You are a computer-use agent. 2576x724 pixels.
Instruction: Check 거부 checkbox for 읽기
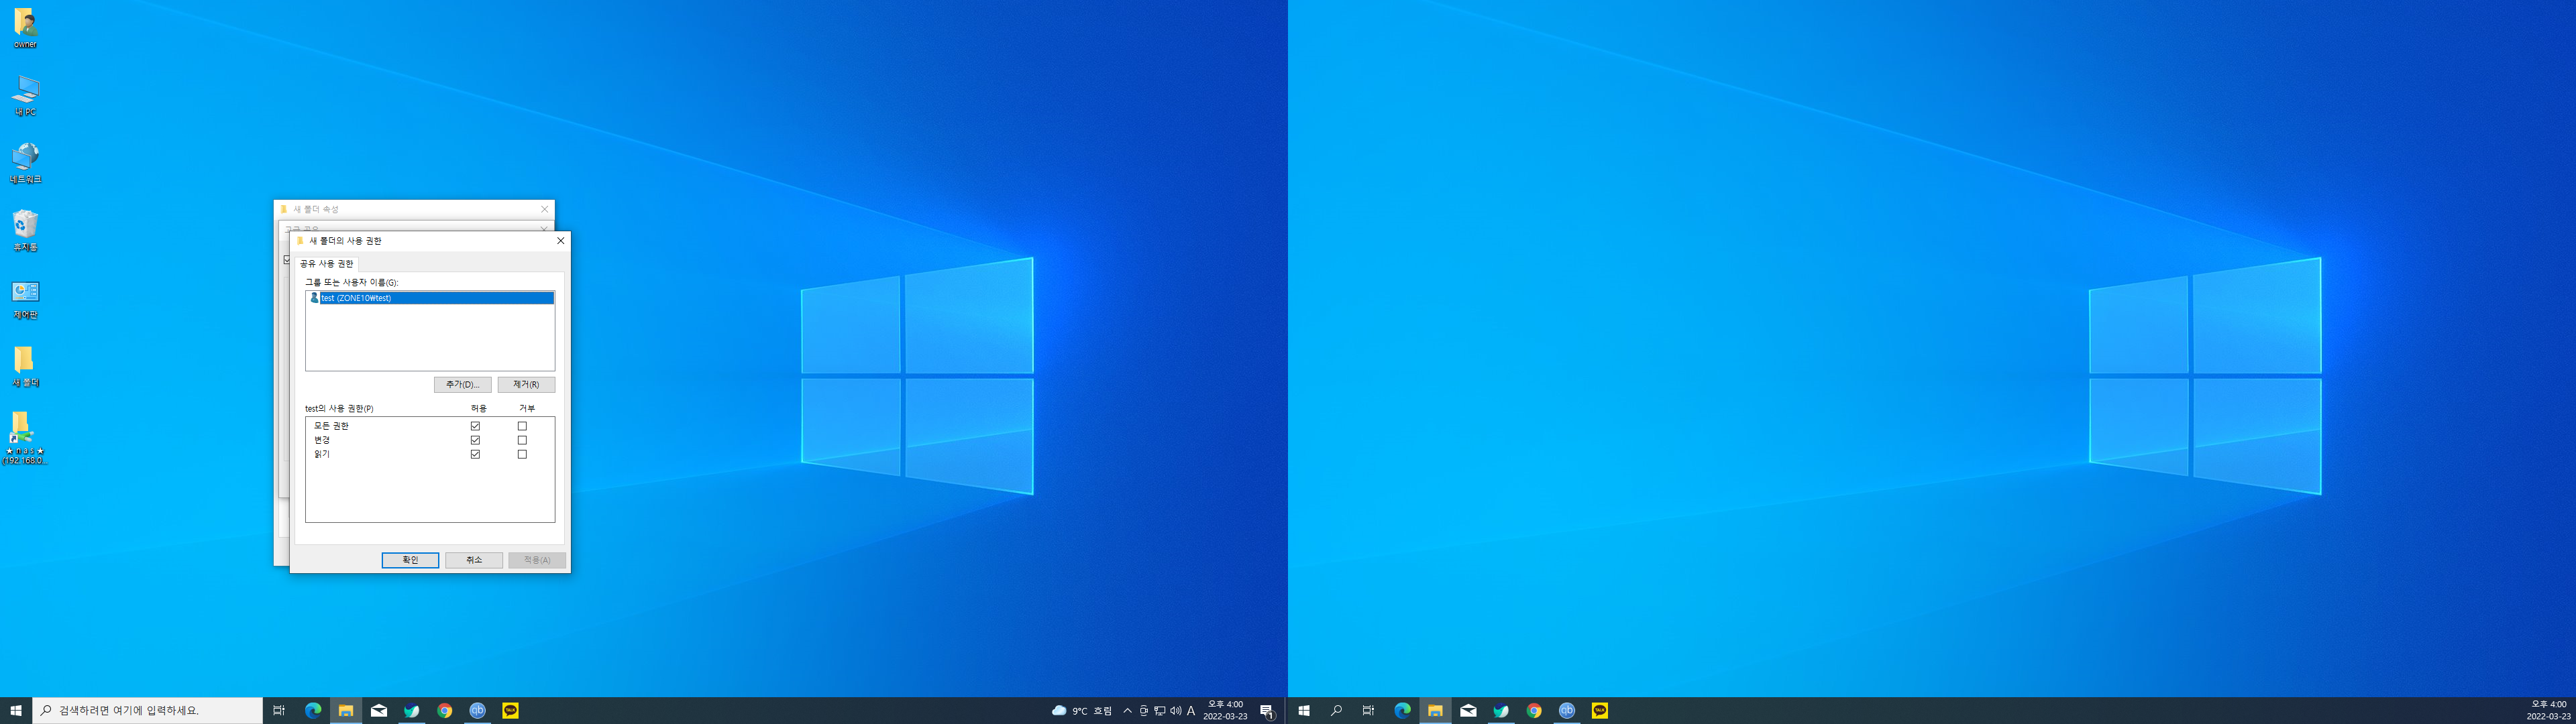(522, 454)
